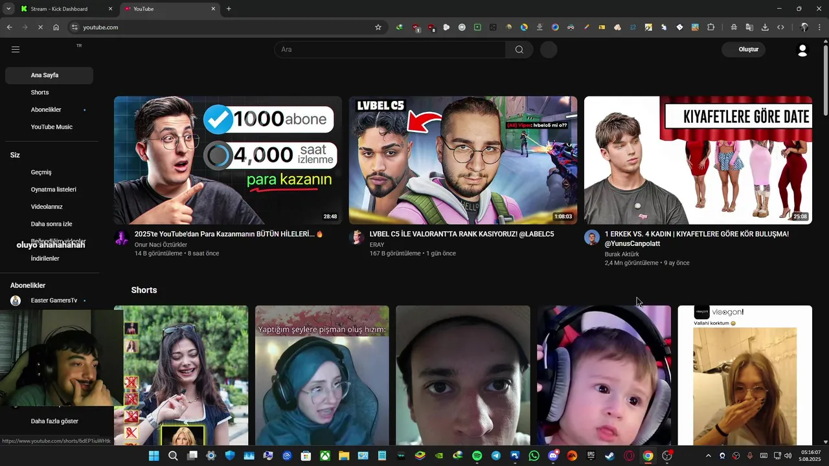829x466 pixels.
Task: Open video title LVBEL C5 İLE VALORANT'TA RANK KASIYORUZ
Action: coord(462,234)
